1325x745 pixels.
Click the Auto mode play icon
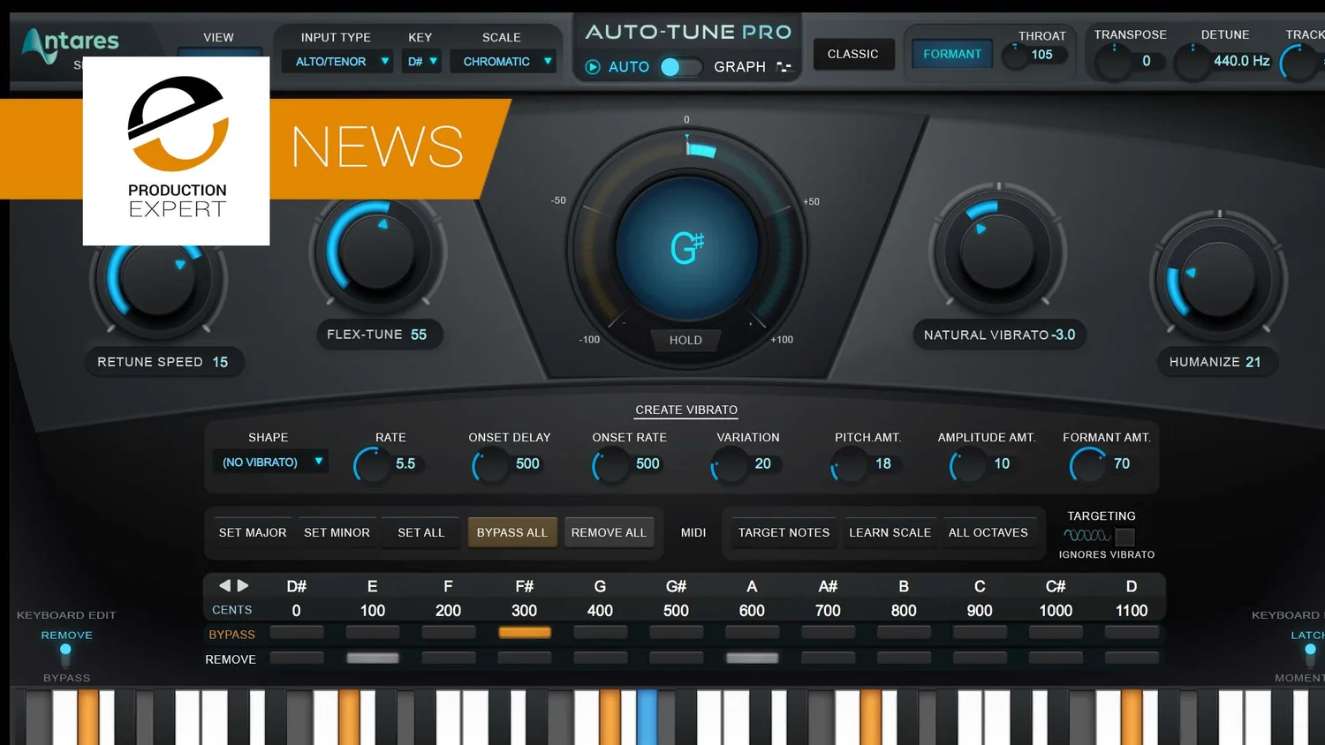tap(592, 66)
